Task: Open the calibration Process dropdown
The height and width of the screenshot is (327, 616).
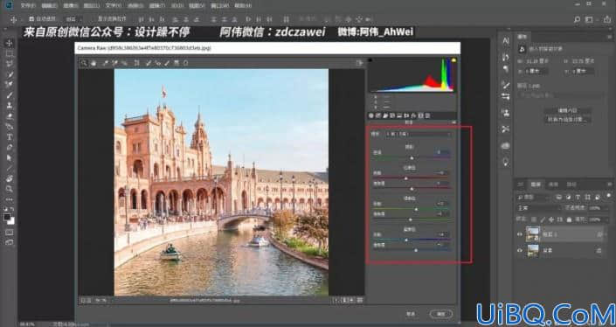Action: point(418,134)
